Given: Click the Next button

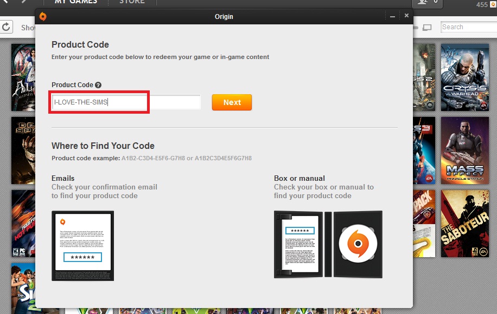Looking at the screenshot, I should (x=232, y=102).
